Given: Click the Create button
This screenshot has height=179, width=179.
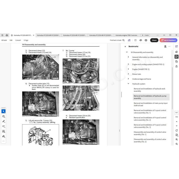Looking at the screenshot, I should point(145,35).
